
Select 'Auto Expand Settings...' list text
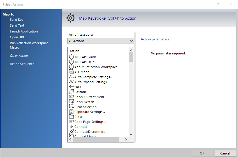click(92, 82)
